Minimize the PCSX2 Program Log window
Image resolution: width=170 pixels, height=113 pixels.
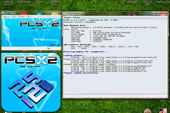154,13
